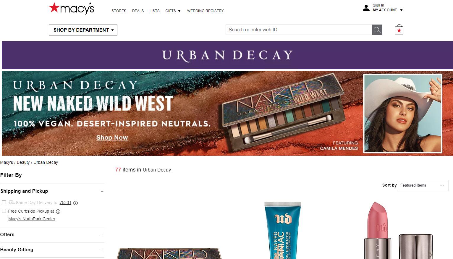The height and width of the screenshot is (259, 453).
Task: Click the Same-Day Delivery truck icon
Action: [x=12, y=203]
